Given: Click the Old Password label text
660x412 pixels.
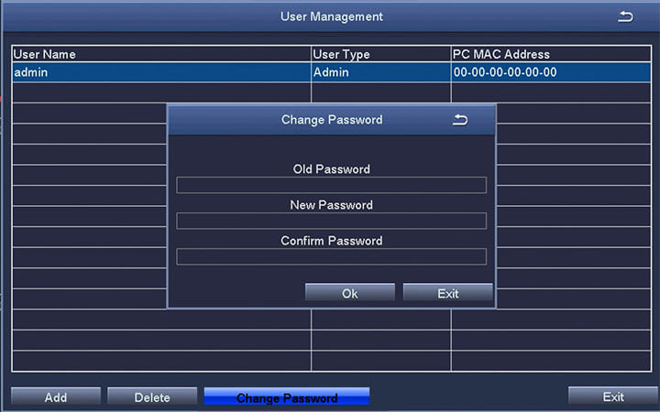Looking at the screenshot, I should coord(331,169).
